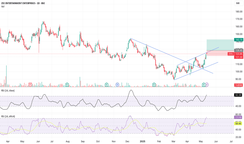Select the Vol indicator label
The image size is (244, 144).
pyautogui.click(x=3, y=7)
